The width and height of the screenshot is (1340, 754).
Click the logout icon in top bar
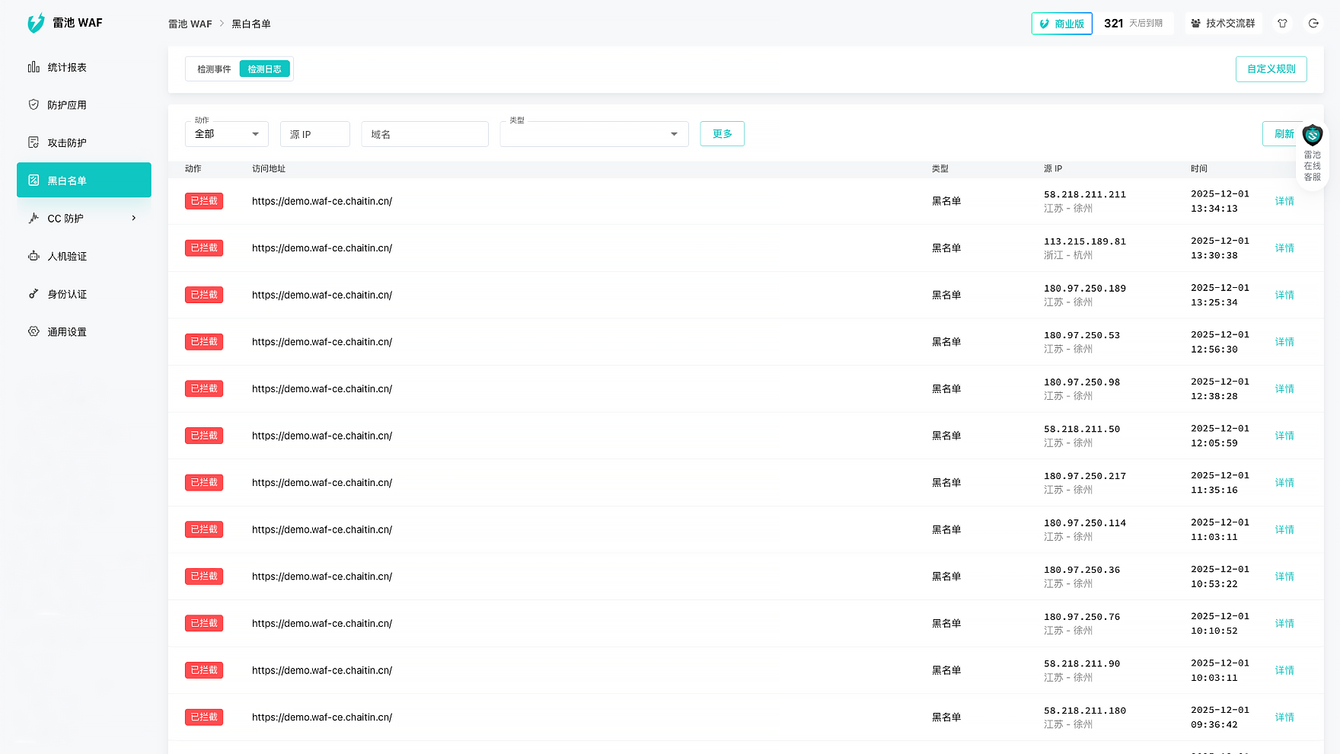[1313, 24]
